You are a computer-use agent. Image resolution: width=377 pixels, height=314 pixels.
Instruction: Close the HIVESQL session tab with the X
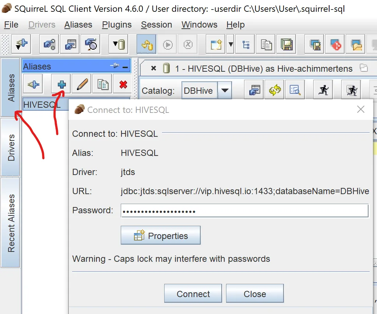pos(154,68)
